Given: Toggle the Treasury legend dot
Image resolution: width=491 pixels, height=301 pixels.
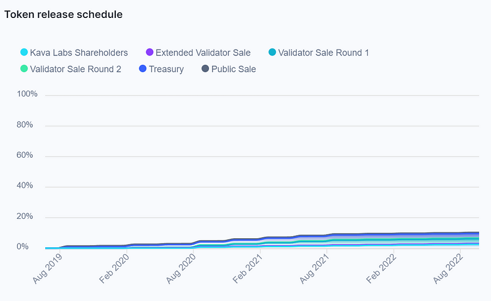Looking at the screenshot, I should (x=143, y=69).
